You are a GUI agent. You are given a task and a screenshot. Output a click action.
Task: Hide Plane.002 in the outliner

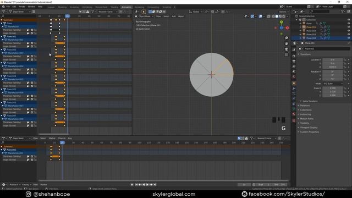point(349,31)
